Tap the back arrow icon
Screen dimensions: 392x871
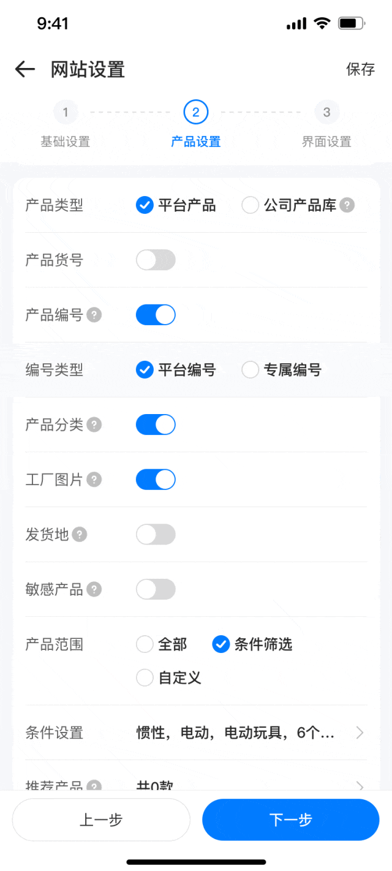pos(25,69)
